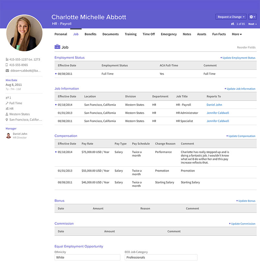The image size is (260, 266).
Task: Click $55,000.00 USD / Year pay rate
Action: click(x=95, y=171)
